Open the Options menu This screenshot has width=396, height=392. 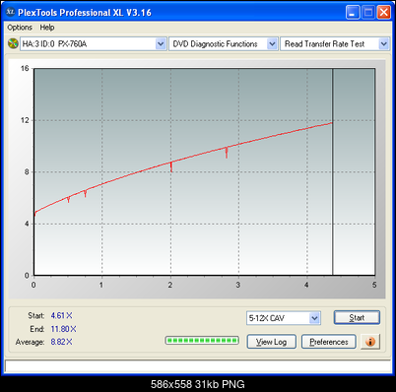pyautogui.click(x=20, y=28)
